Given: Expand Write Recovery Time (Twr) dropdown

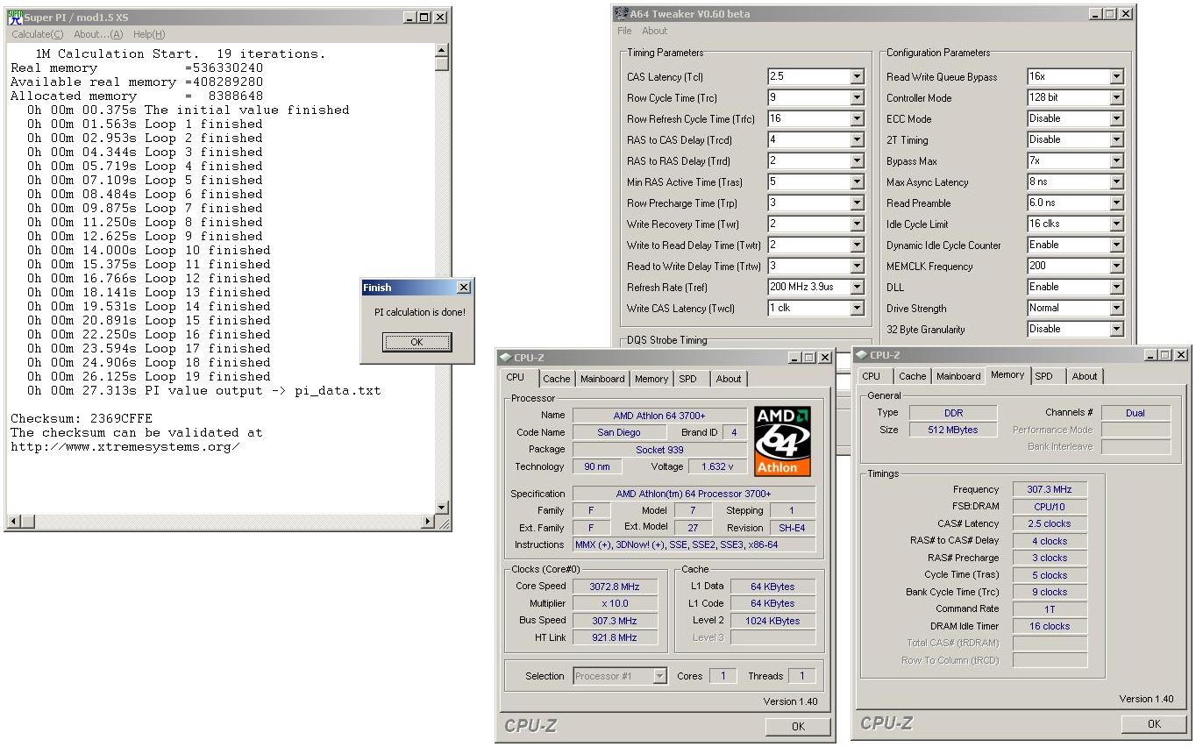Looking at the screenshot, I should [x=857, y=224].
